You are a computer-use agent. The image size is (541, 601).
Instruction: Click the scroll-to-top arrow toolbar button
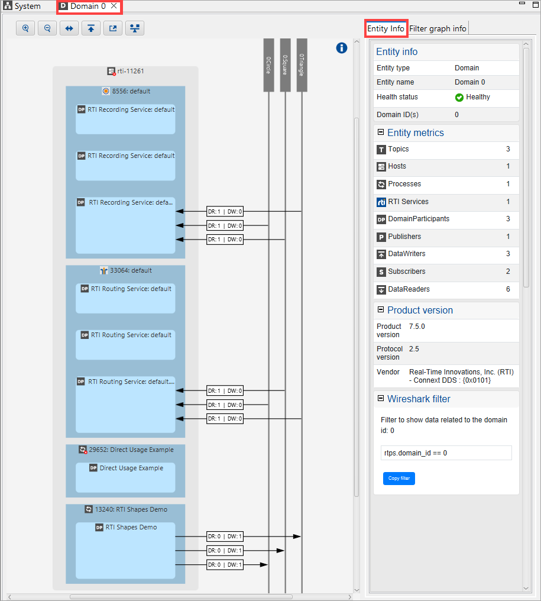pyautogui.click(x=91, y=28)
